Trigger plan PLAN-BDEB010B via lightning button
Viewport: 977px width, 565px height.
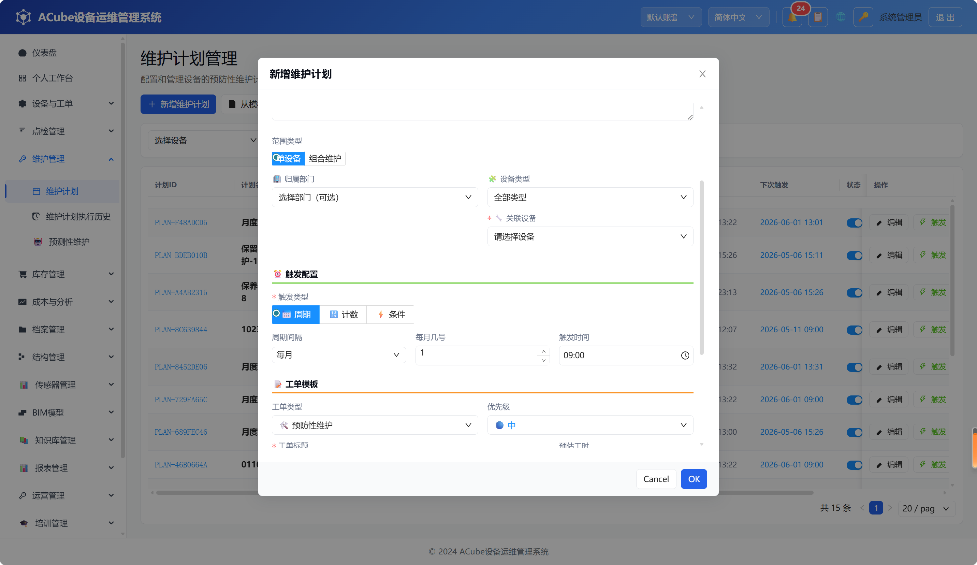(x=933, y=255)
